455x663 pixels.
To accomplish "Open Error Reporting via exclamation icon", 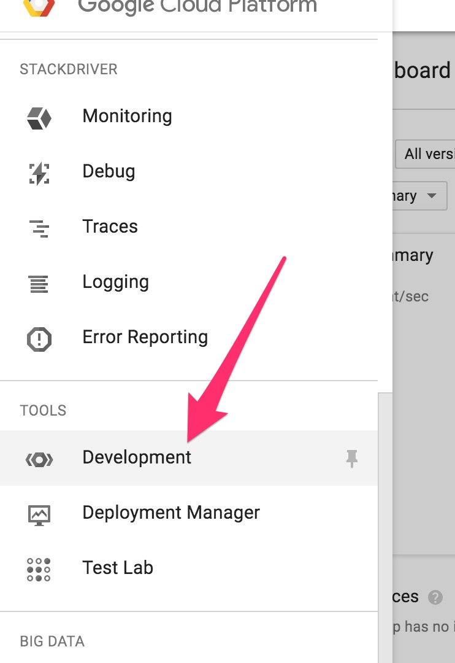I will (39, 338).
